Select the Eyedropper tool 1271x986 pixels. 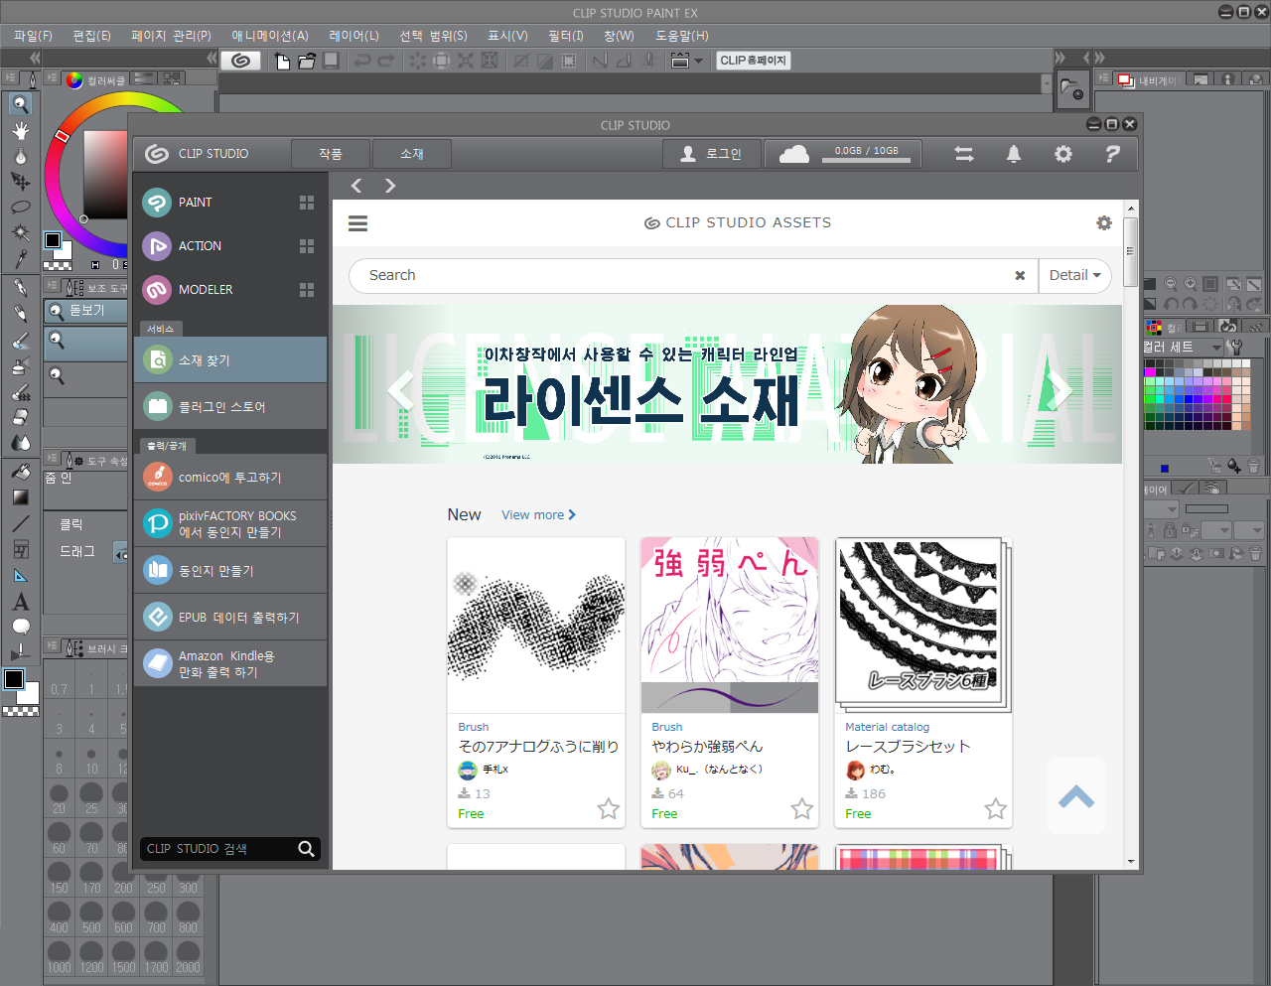pos(20,259)
